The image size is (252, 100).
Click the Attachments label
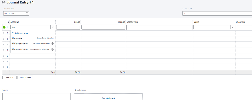click(x=80, y=90)
